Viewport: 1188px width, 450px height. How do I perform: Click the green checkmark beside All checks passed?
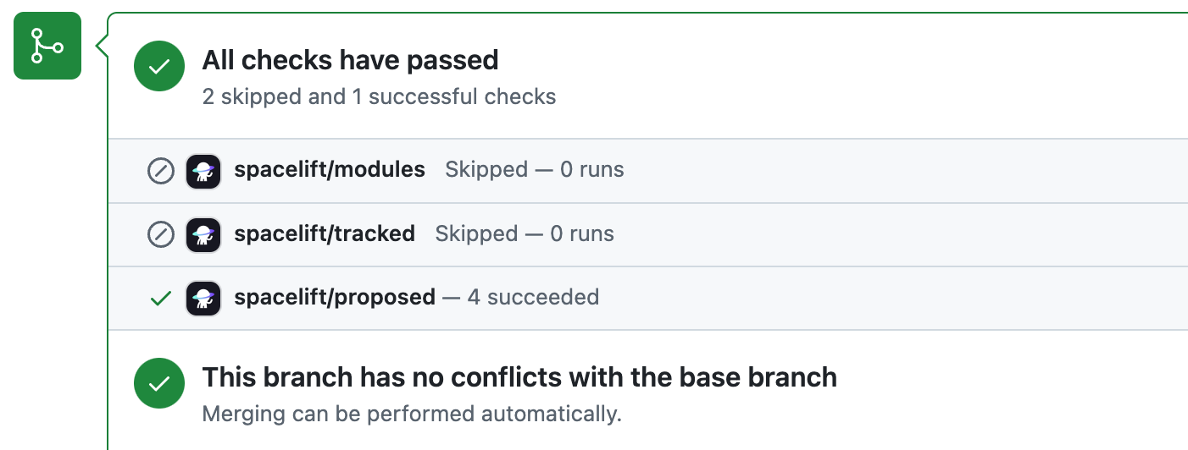click(159, 68)
